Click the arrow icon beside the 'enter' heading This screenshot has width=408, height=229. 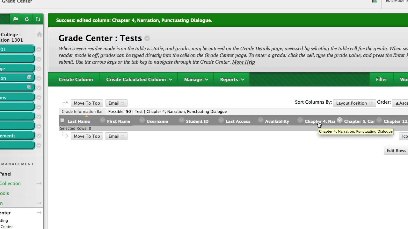pyautogui.click(x=39, y=213)
